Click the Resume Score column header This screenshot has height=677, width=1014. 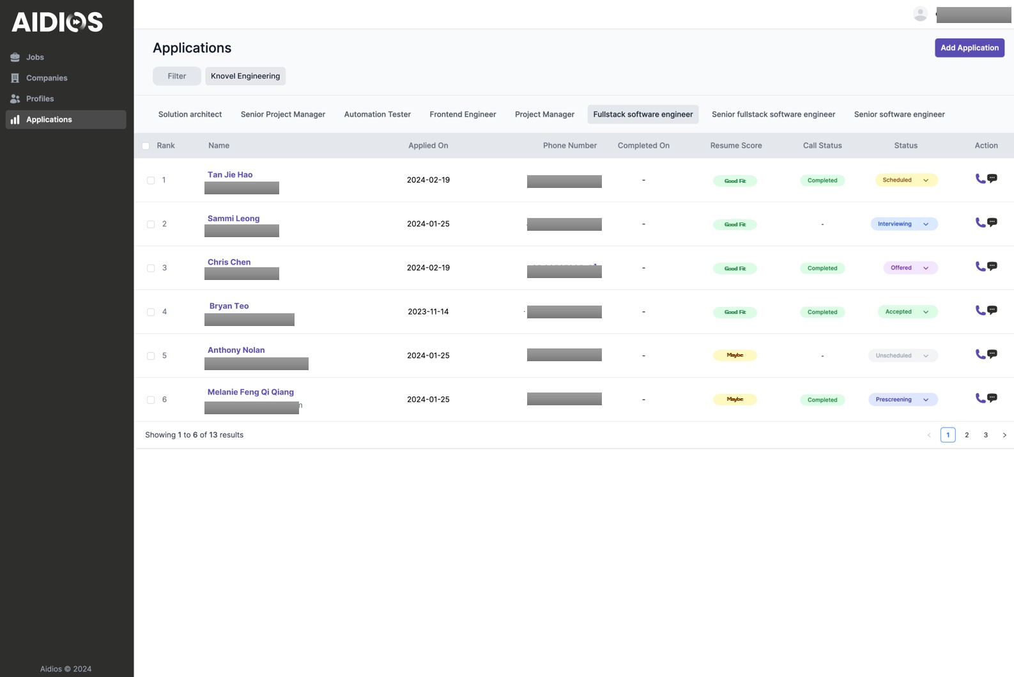tap(736, 146)
